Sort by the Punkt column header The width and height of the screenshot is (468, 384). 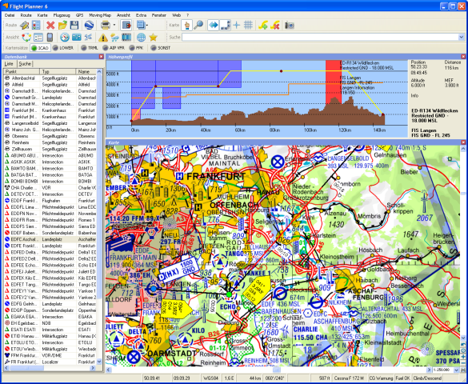[x=22, y=72]
